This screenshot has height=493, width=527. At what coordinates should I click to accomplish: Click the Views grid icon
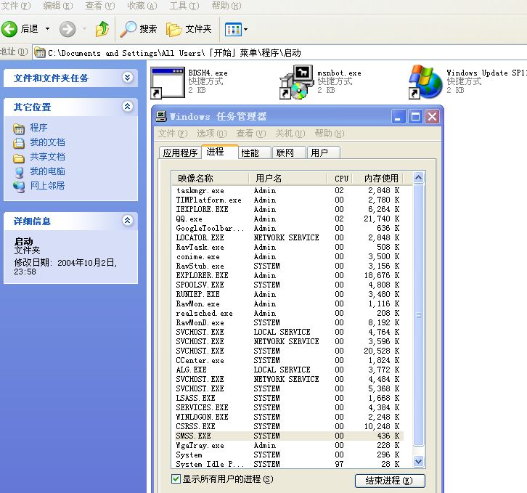click(x=233, y=29)
